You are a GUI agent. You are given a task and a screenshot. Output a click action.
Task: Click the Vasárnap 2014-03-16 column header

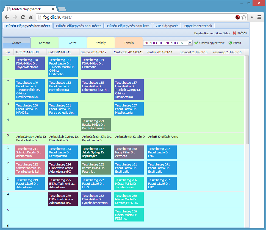point(228,52)
